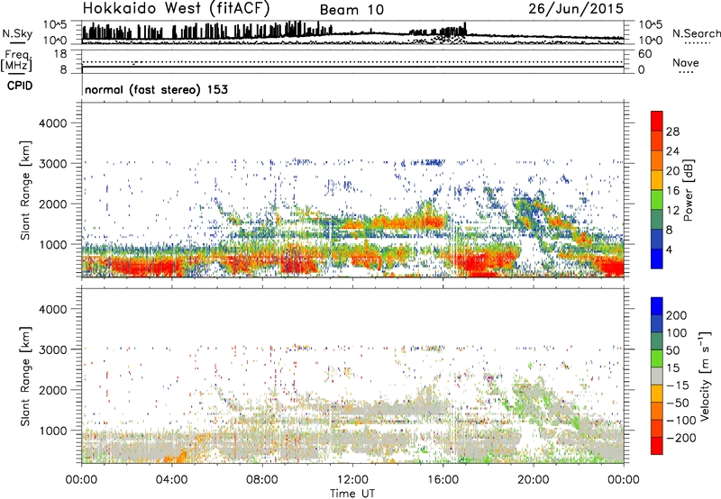Select the 'Beam 10' label
Image resolution: width=721 pixels, height=499 pixels.
click(x=351, y=10)
